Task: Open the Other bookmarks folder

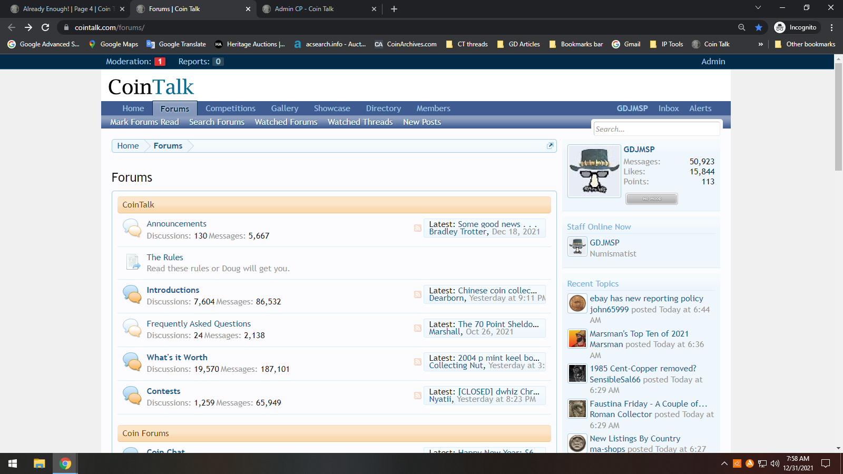Action: point(805,44)
